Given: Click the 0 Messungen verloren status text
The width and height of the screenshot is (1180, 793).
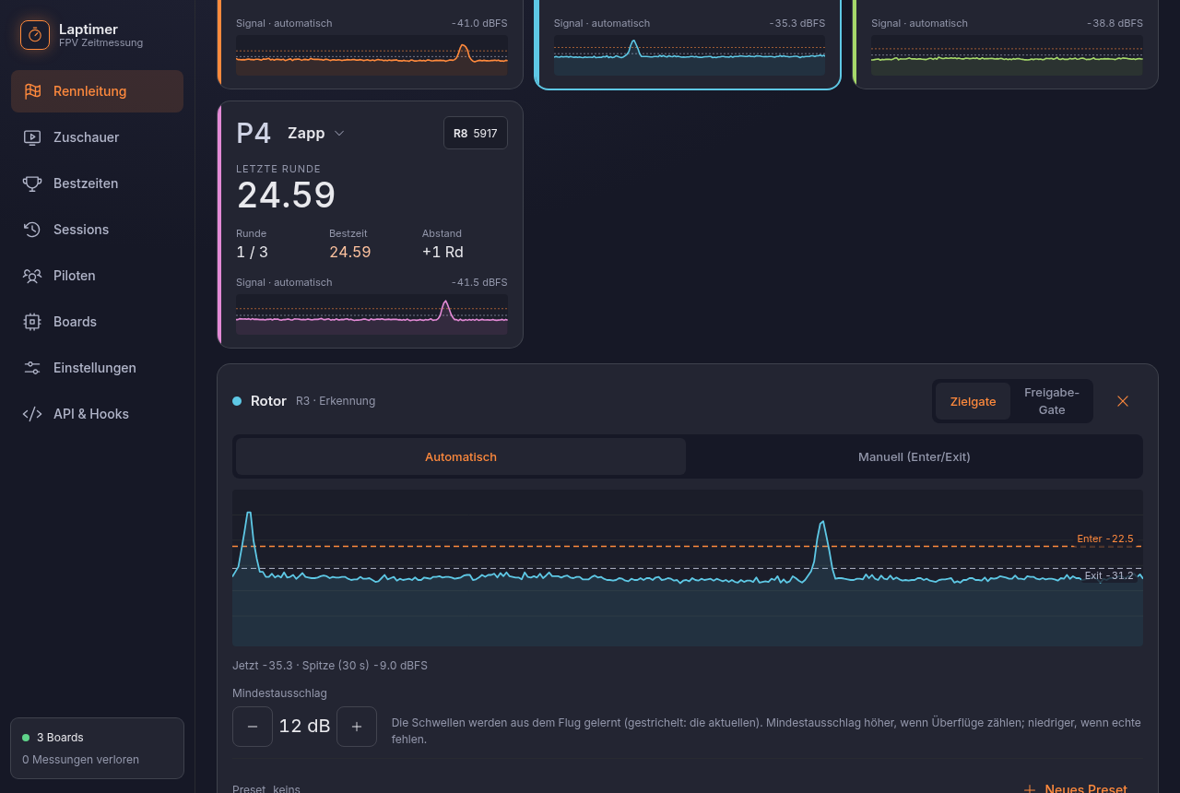Looking at the screenshot, I should point(80,760).
